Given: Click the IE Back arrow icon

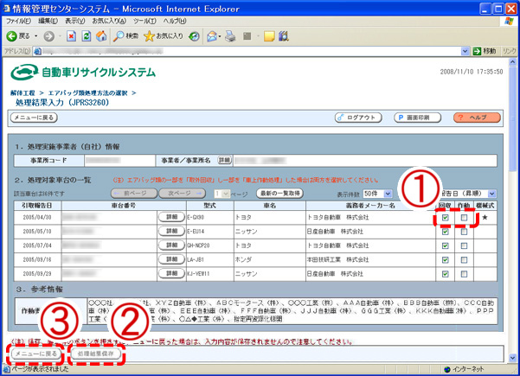Looking at the screenshot, I should 11,36.
